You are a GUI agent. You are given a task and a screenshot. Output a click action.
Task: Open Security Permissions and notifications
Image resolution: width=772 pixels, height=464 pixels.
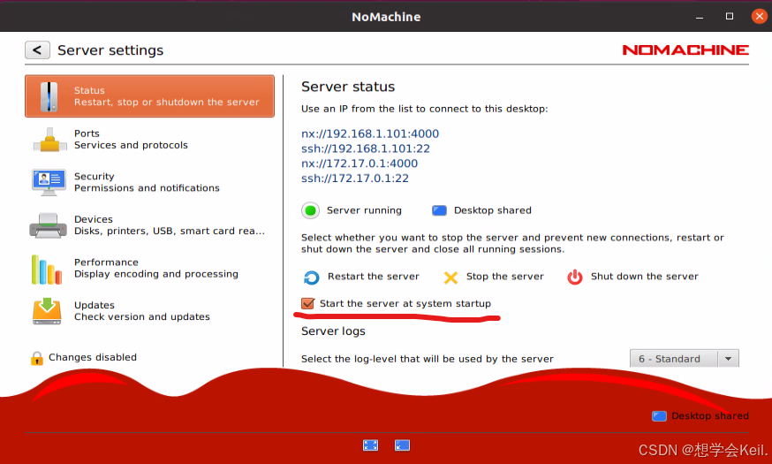(149, 182)
